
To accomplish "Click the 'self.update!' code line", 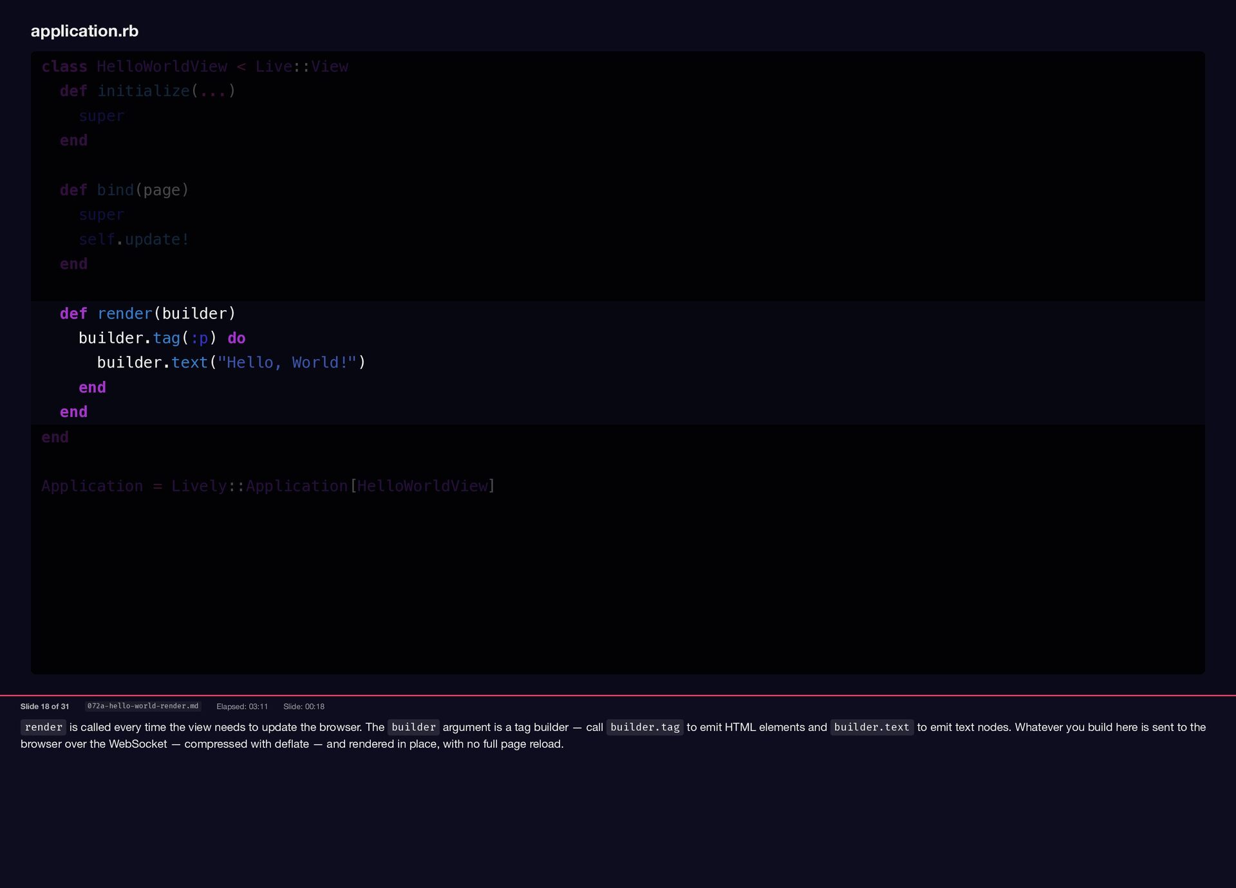I will 134,239.
